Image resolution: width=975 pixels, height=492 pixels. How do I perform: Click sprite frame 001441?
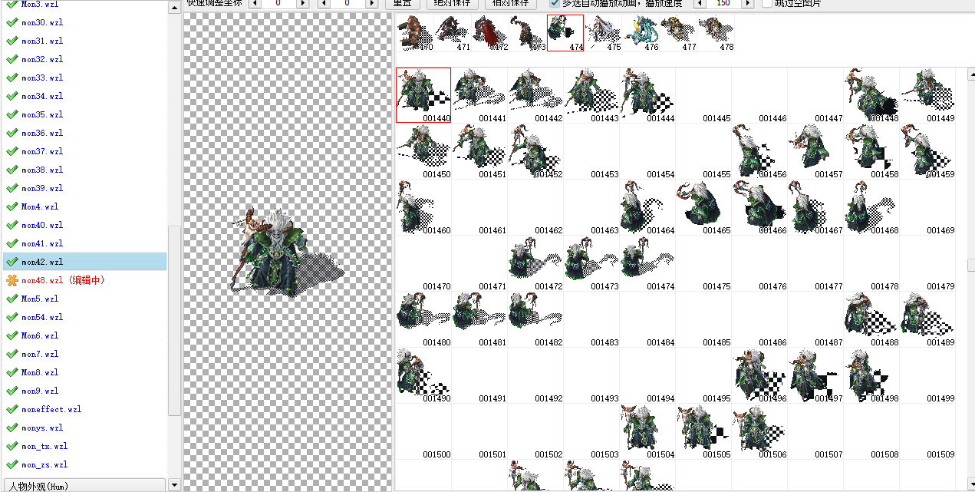click(x=479, y=94)
